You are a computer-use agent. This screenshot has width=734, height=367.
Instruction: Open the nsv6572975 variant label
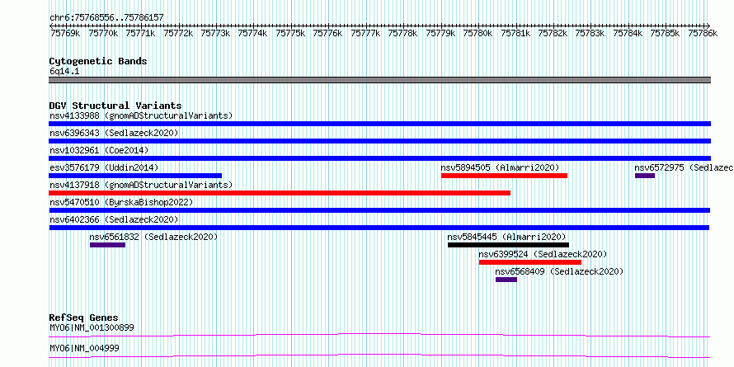click(685, 167)
